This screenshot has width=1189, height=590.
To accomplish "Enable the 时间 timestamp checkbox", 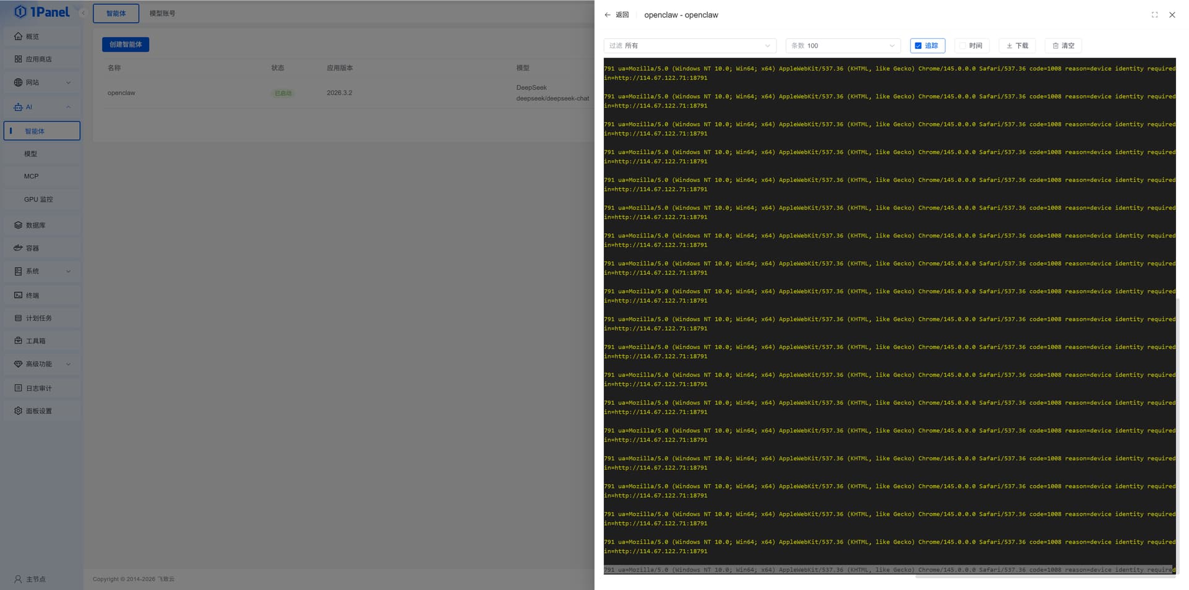I will 962,46.
